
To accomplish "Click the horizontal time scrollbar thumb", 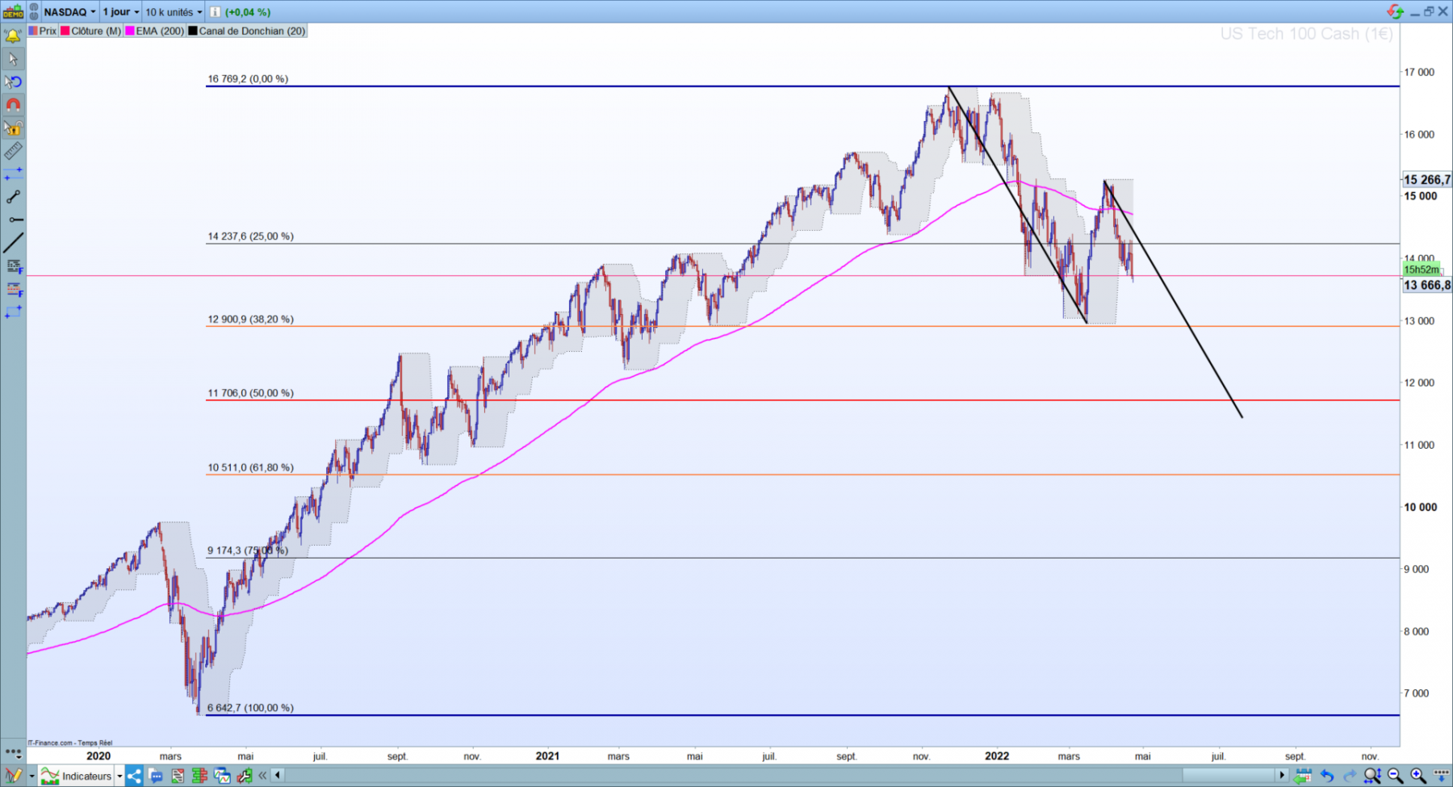I will 1228,776.
